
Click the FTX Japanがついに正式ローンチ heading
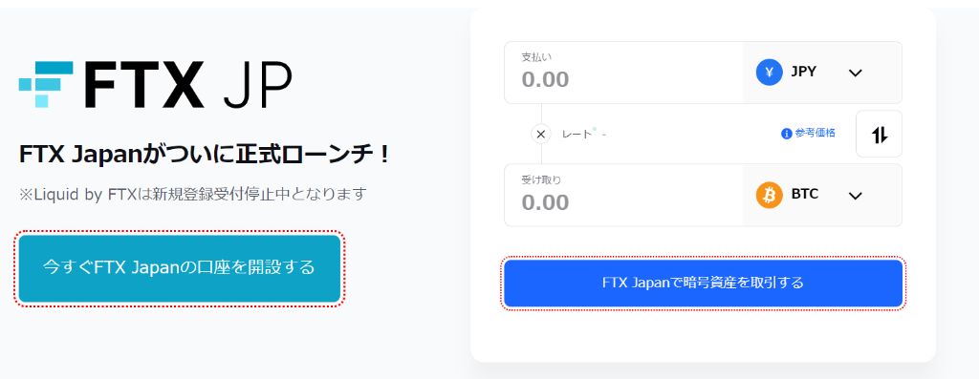205,155
